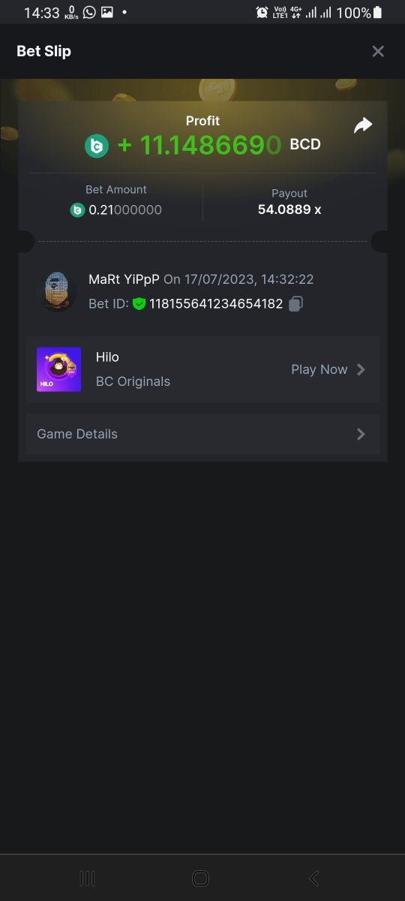This screenshot has height=901, width=405.
Task: Tap the Hilo game title
Action: [x=107, y=357]
